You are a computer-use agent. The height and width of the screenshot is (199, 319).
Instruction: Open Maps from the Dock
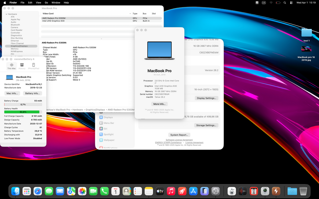71,191
